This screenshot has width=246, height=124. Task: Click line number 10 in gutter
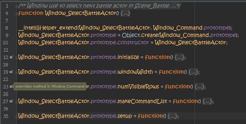coord(6,43)
